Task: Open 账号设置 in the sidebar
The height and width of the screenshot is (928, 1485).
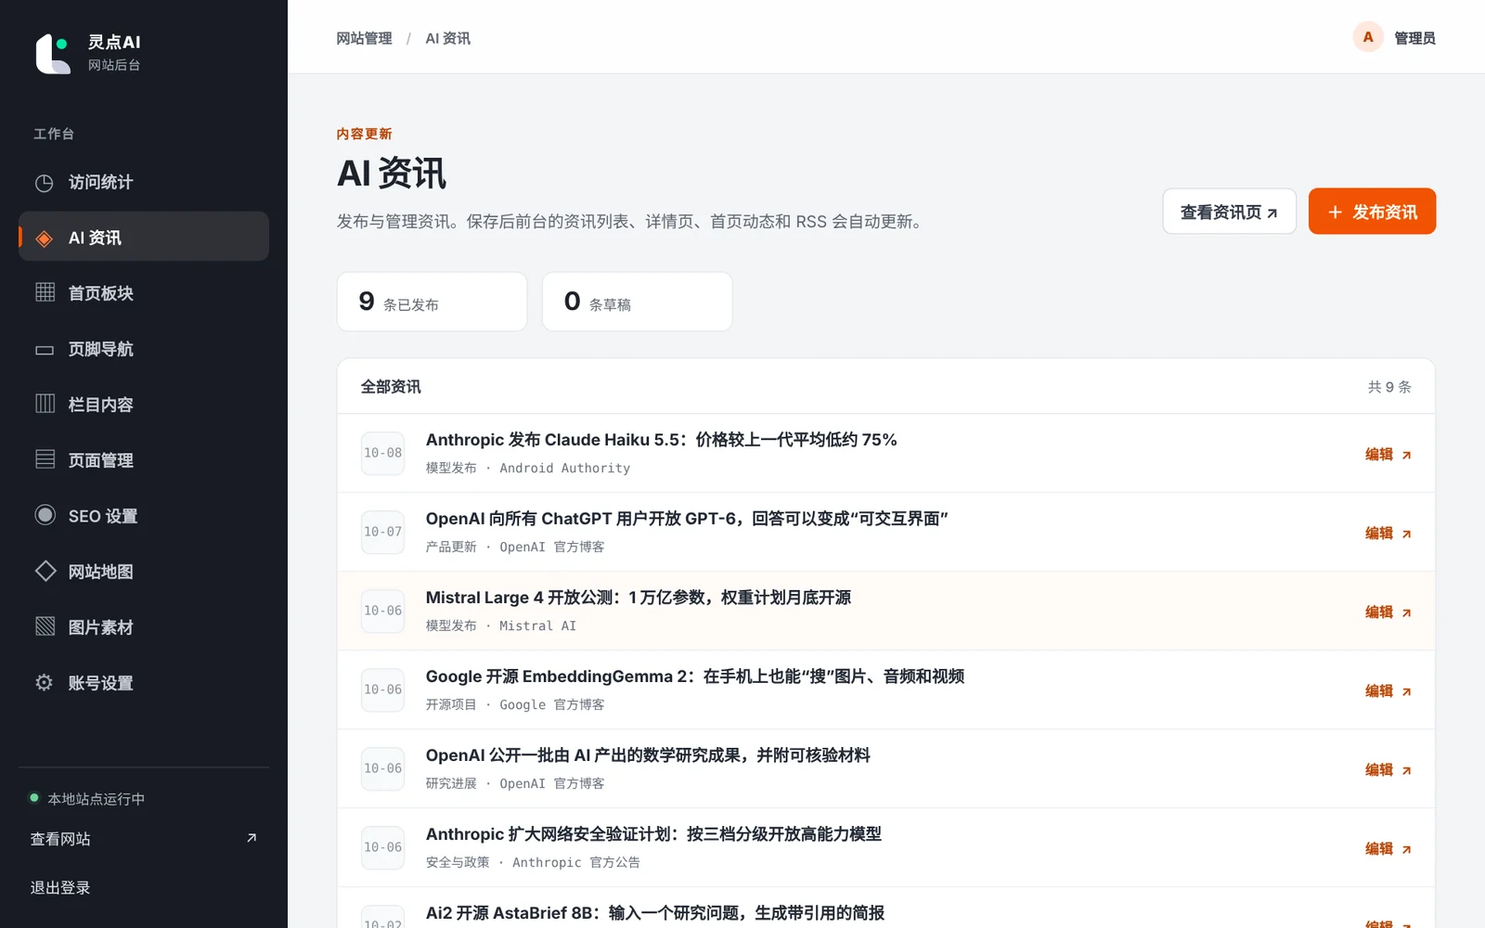Action: [x=144, y=683]
